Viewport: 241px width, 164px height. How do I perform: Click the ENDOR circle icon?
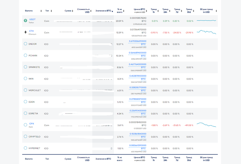pos(25,44)
